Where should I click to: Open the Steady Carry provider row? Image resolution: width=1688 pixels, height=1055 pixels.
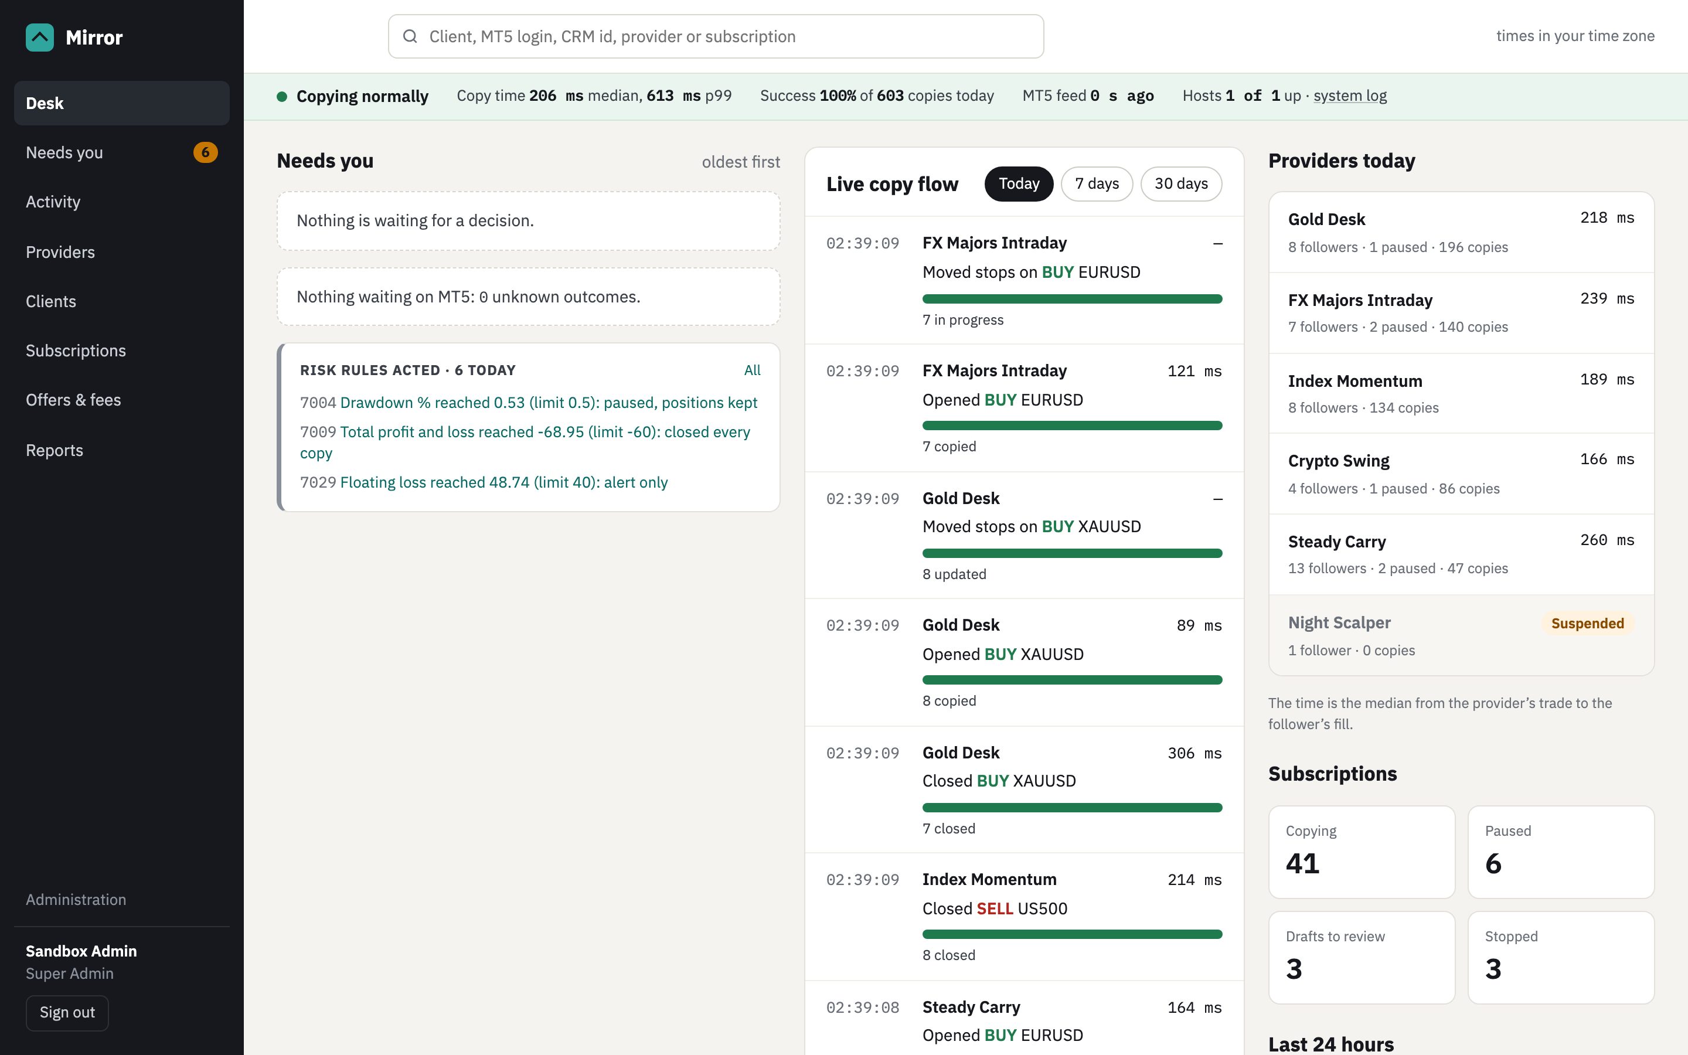click(x=1461, y=554)
